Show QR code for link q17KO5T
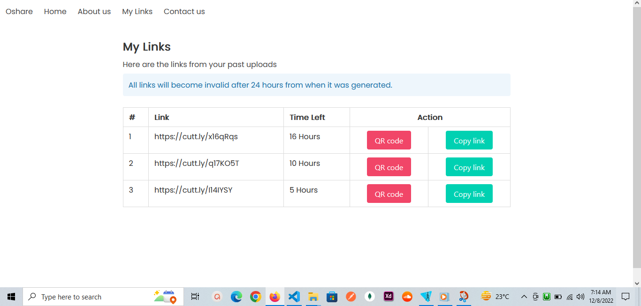The image size is (641, 306). 389,167
